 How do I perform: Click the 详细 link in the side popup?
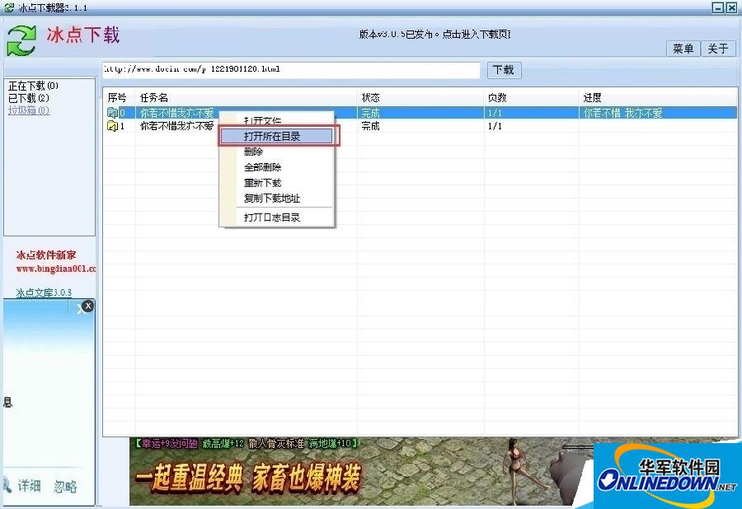[30, 485]
